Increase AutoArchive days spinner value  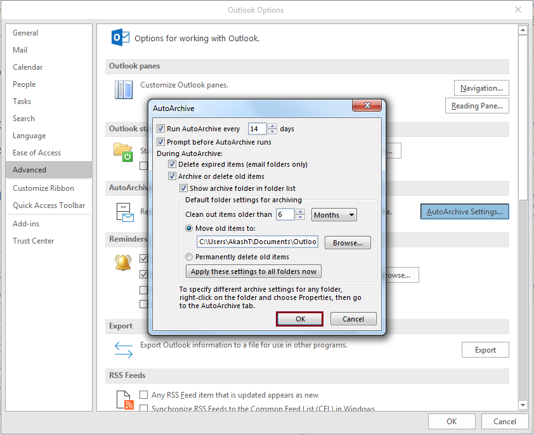tap(273, 126)
